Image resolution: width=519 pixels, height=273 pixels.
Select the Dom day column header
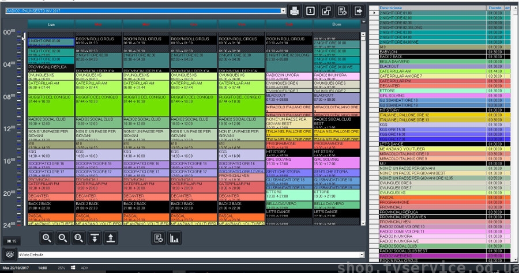pos(336,25)
